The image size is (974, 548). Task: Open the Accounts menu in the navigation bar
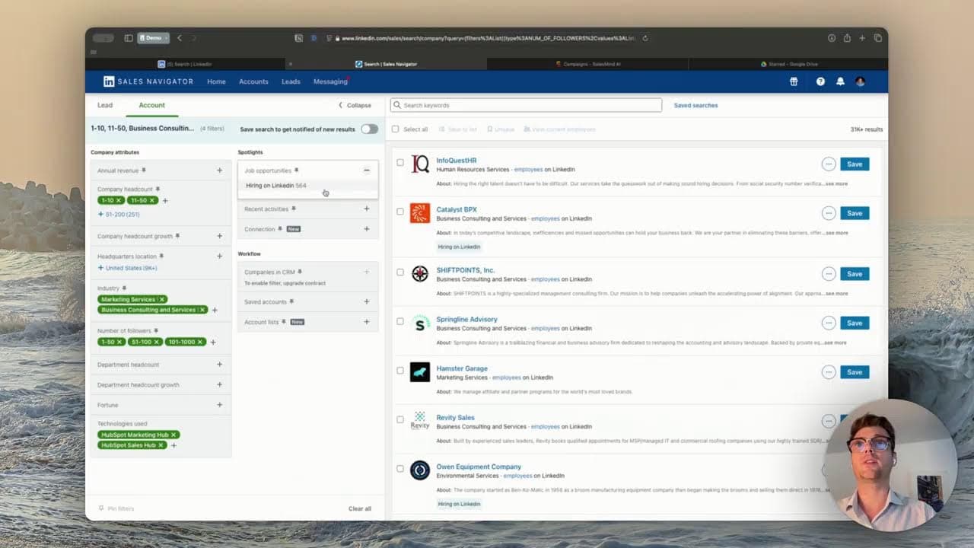click(253, 81)
